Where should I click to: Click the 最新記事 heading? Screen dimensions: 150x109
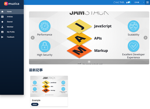36,70
